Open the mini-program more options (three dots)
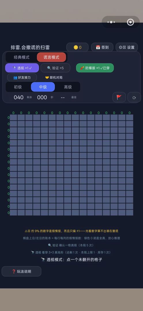Screen dimensions: 143x311 pos(111,22)
